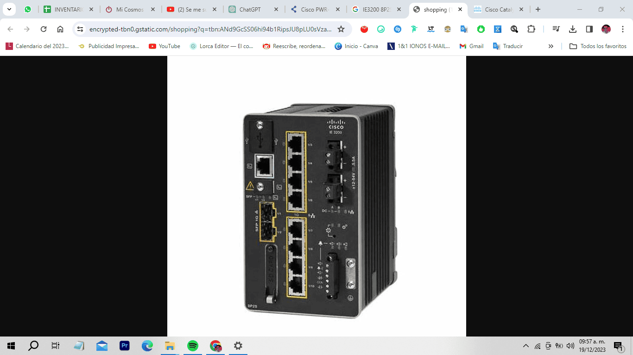Go to the browser home page
633x355 pixels.
pyautogui.click(x=60, y=29)
